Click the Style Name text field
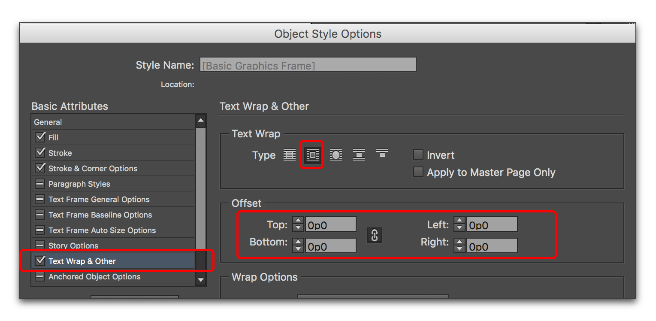656x321 pixels. pos(308,65)
